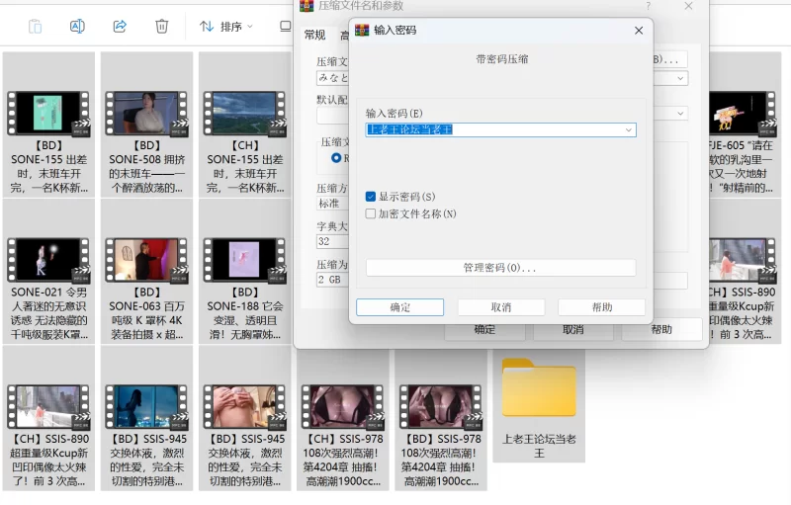
Task: Click 确定 in the 压缩文件名和参数 window
Action: [x=484, y=330]
